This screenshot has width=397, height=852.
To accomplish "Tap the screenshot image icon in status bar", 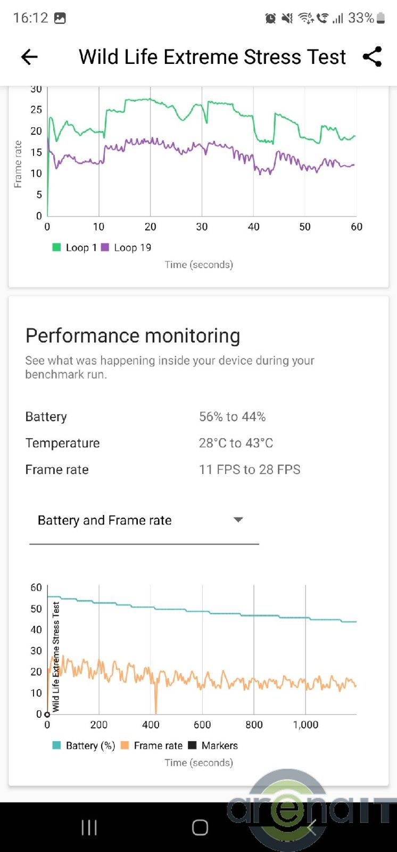I will tap(60, 18).
